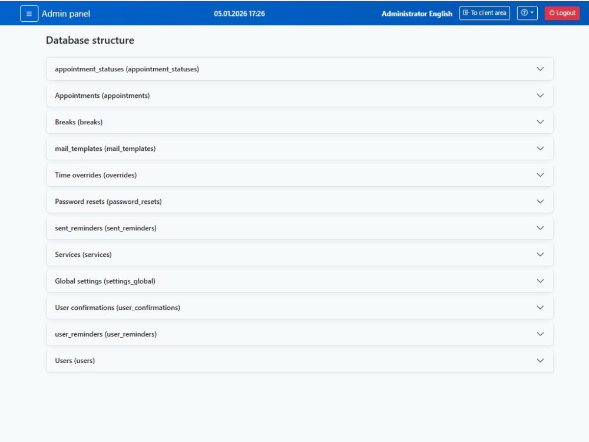The height and width of the screenshot is (442, 589).
Task: Click Users (users) label
Action: tap(75, 361)
